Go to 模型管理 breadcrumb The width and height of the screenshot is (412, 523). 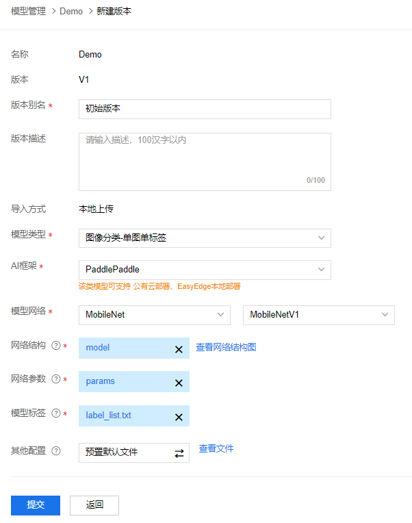tap(28, 12)
